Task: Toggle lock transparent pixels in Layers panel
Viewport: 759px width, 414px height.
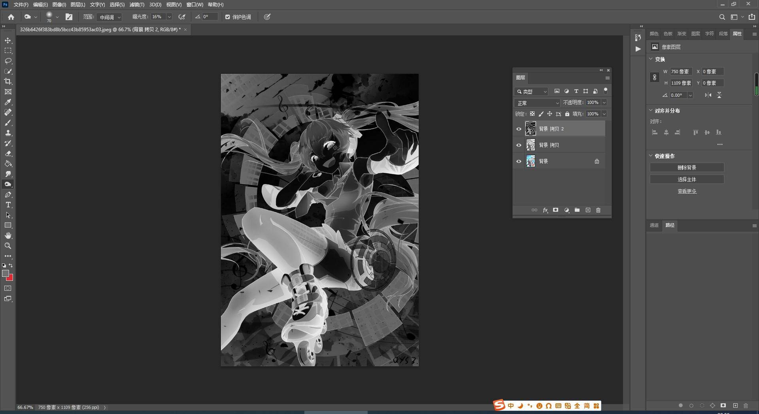Action: [532, 114]
